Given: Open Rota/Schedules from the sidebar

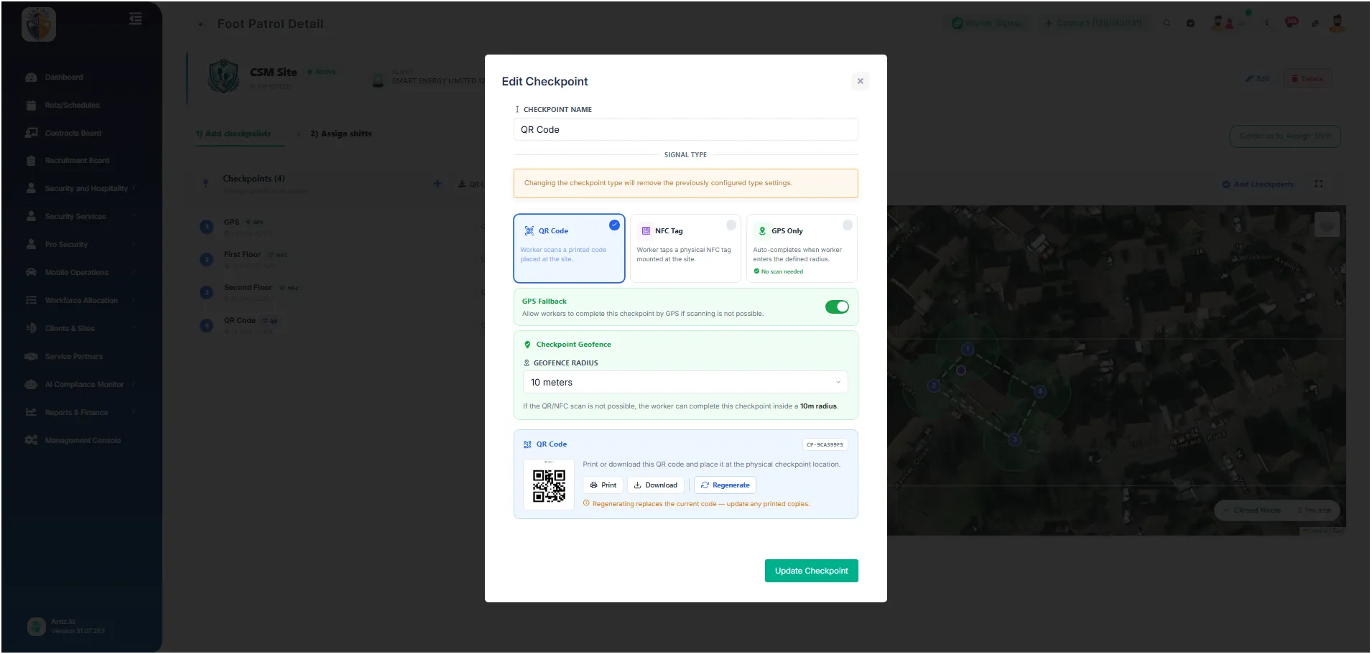Looking at the screenshot, I should coord(72,105).
